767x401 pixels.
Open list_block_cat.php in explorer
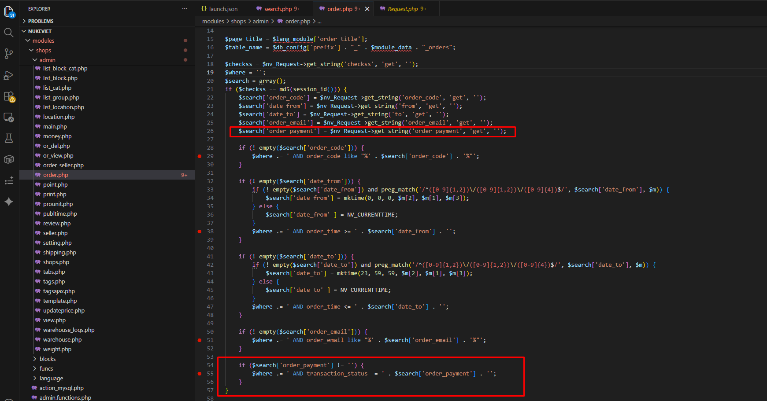point(65,69)
